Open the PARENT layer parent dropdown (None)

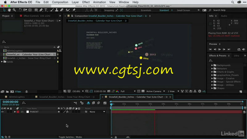coord(97,112)
